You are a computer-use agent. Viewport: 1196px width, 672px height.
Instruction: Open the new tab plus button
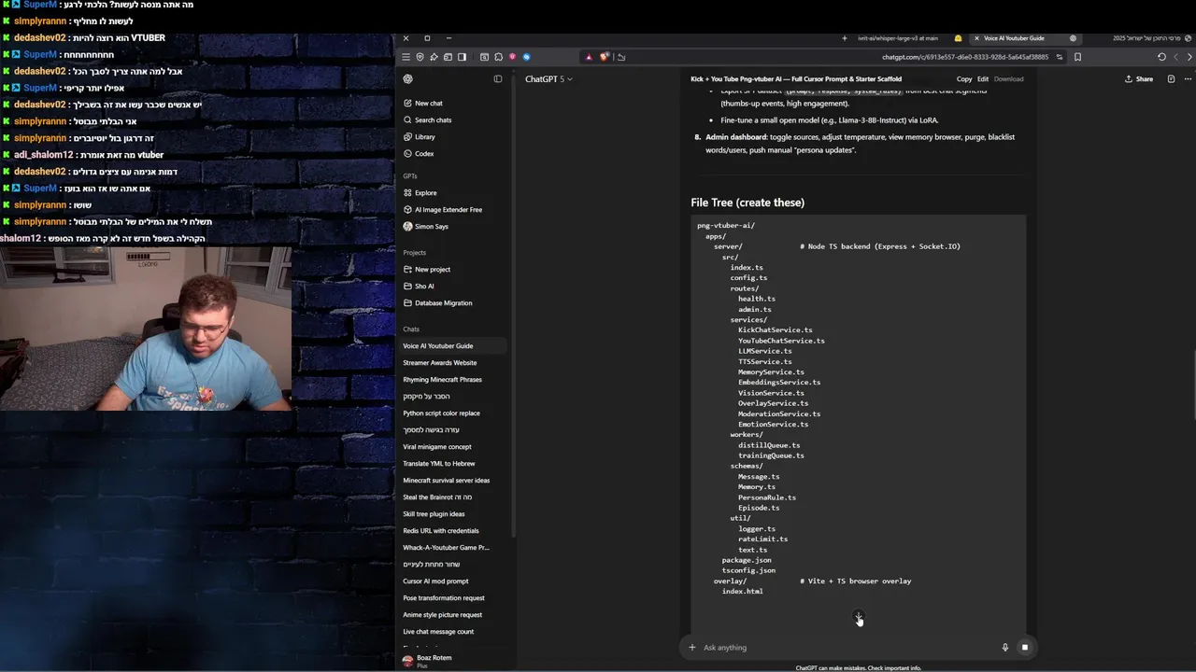844,38
